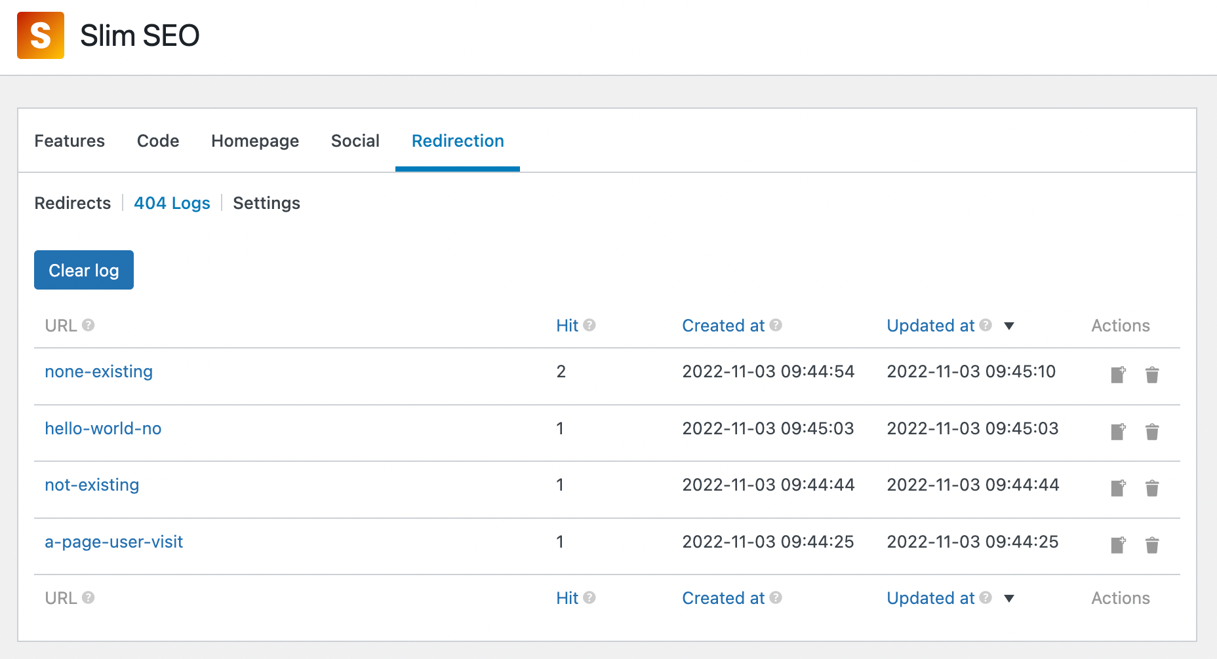Delete the not-existing log entry

[1152, 488]
